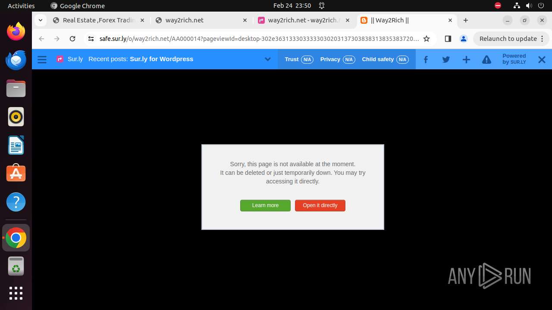Click the Open it directly button
552x310 pixels.
(x=320, y=205)
